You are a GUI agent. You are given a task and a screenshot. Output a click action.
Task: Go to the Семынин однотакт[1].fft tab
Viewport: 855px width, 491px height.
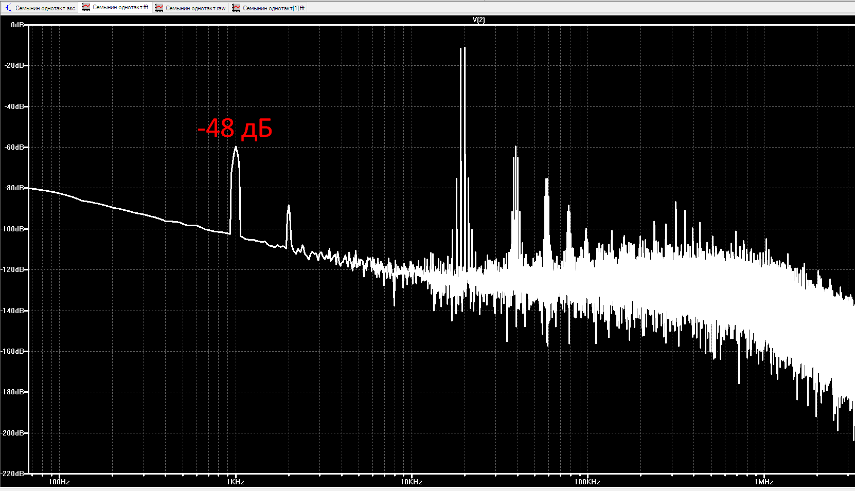pos(269,8)
